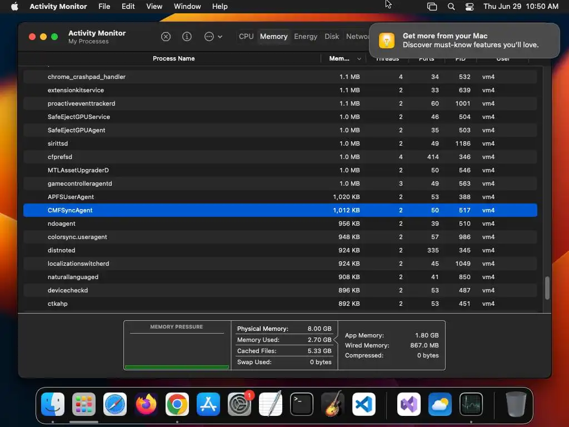Open TextEdit from the Dock

pyautogui.click(x=271, y=404)
